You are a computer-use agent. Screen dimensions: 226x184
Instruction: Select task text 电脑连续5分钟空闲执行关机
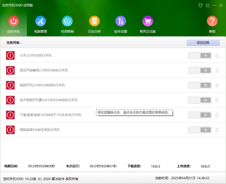coord(40,130)
